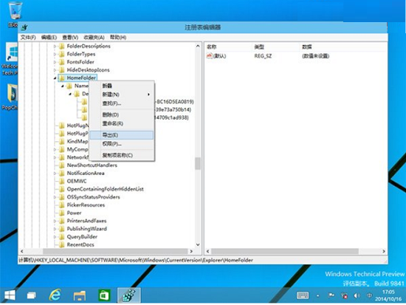Open the Store app from the taskbar
The width and height of the screenshot is (406, 305).
pos(104,295)
